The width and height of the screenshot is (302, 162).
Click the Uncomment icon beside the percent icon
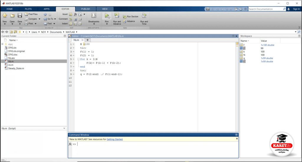75,19
